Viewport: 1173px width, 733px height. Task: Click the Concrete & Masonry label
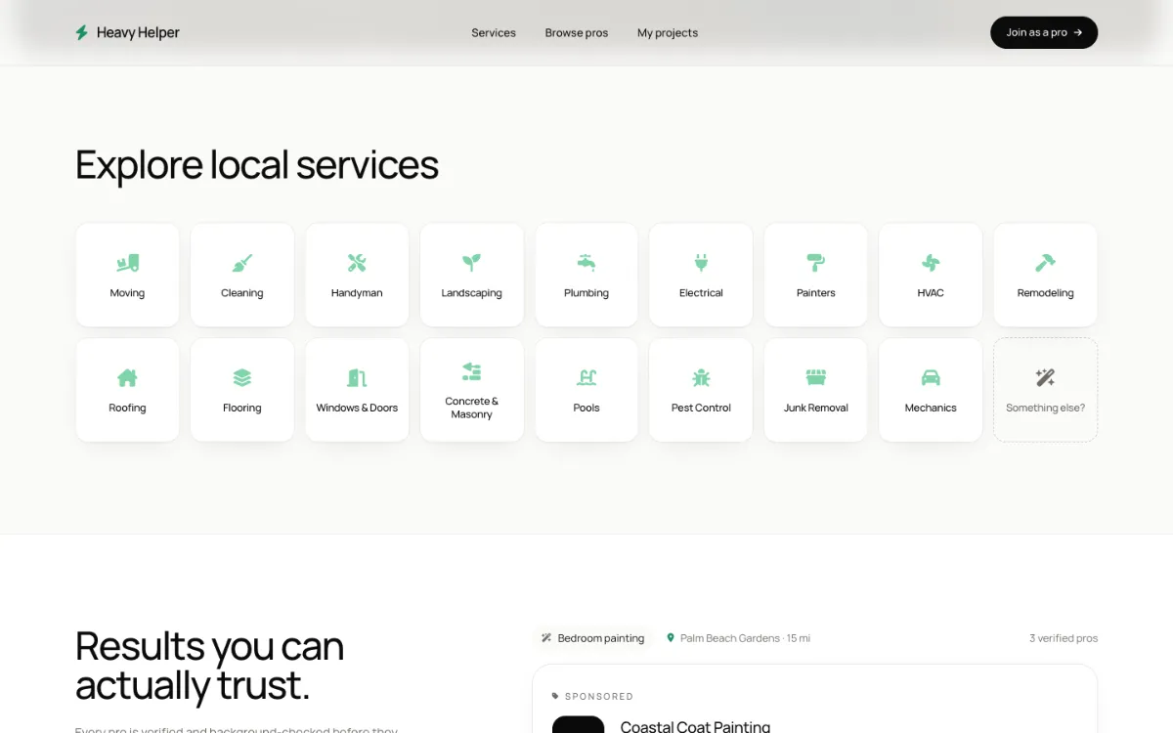[x=471, y=408]
